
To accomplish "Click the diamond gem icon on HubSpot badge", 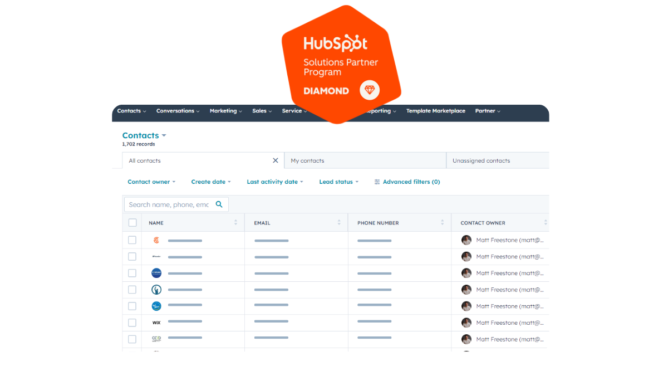I will (370, 90).
